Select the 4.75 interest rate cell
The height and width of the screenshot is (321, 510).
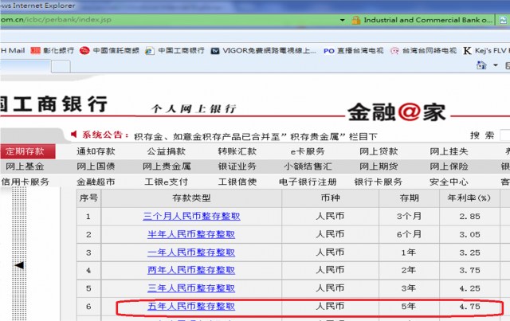(469, 307)
